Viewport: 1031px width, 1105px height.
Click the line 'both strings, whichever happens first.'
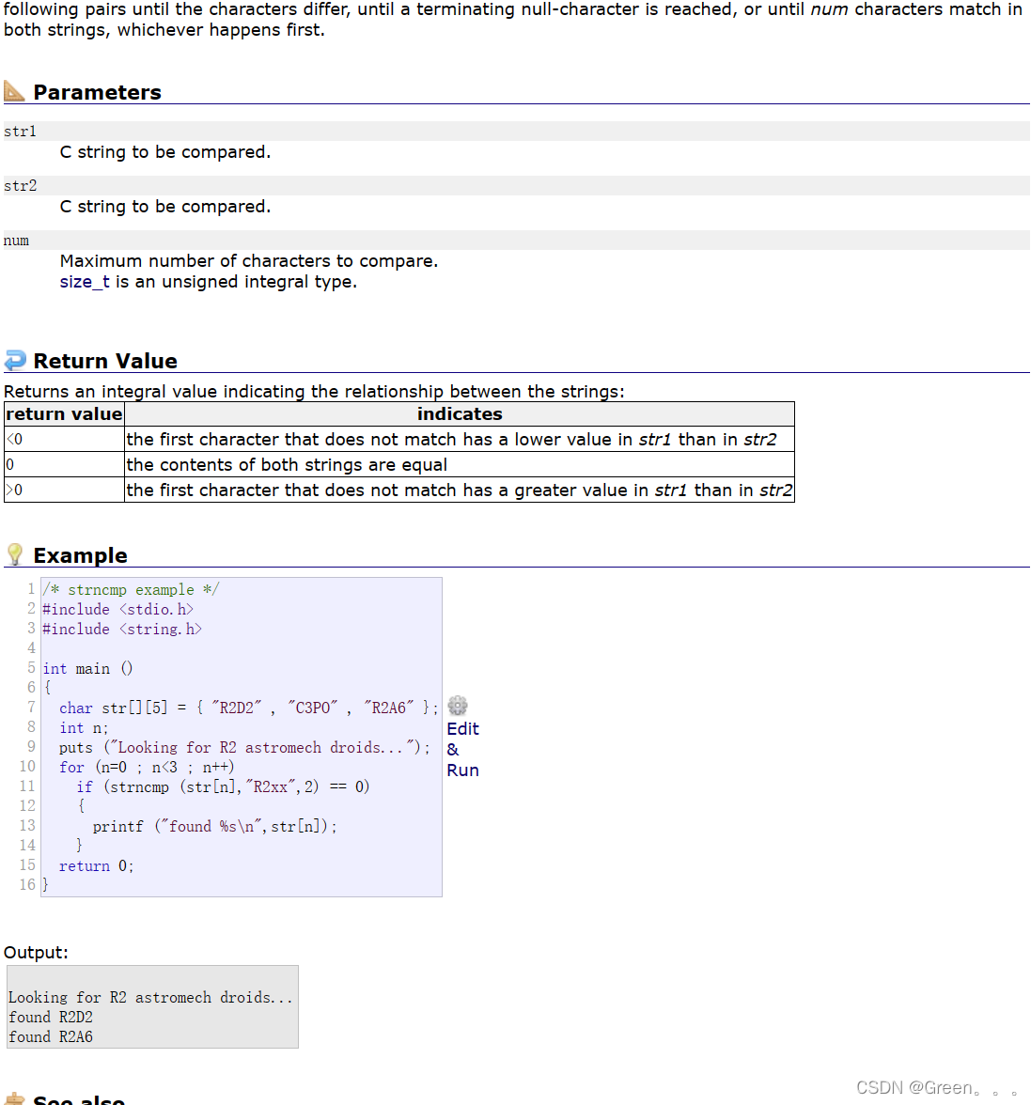(x=164, y=30)
